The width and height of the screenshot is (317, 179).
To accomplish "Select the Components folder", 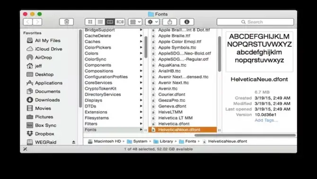I will click(x=98, y=65).
